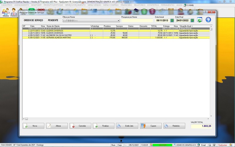The image size is (235, 147).
Task: Click the 13:03:01 clock in status bar
Action: (x=145, y=145)
